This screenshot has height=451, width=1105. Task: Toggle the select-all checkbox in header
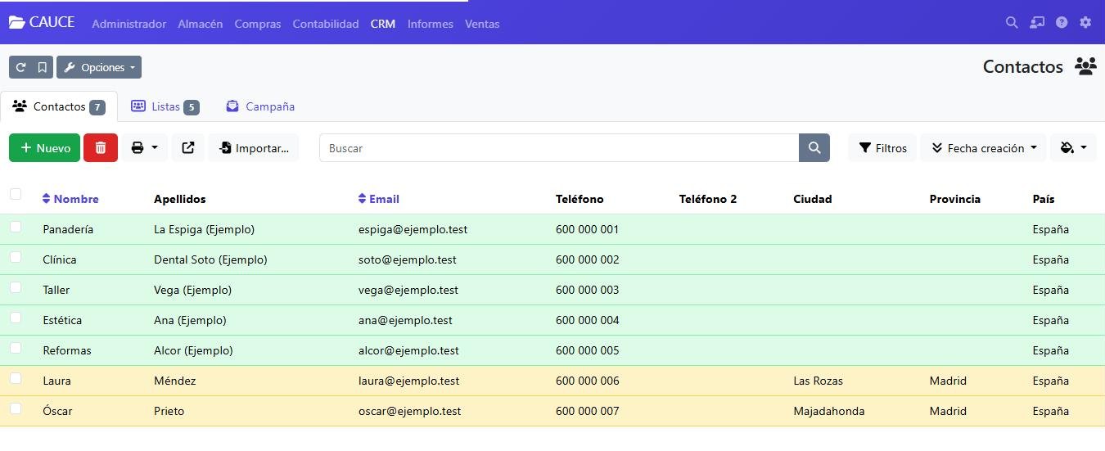click(x=16, y=194)
